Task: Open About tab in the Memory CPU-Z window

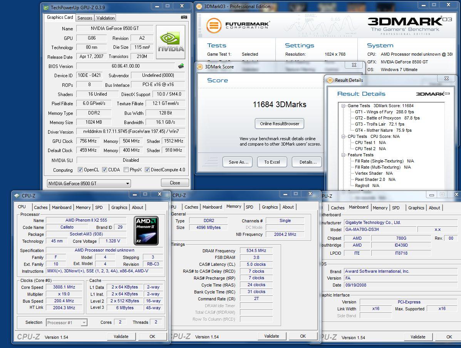Action: 288,207
